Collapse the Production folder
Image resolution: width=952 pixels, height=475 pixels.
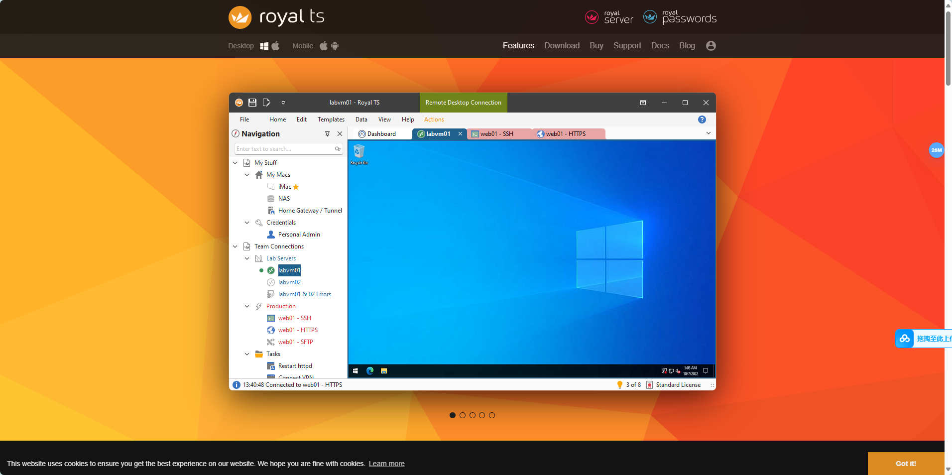[x=247, y=306]
